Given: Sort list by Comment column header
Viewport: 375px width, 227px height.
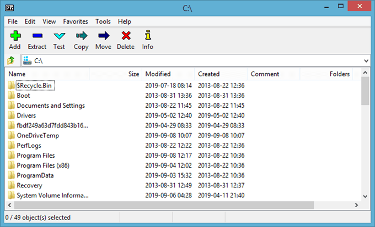Looking at the screenshot, I should (x=274, y=74).
